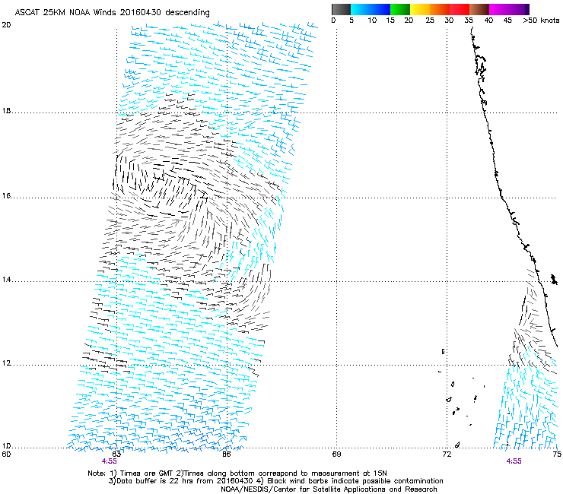Click legend tick label '10'
Screen dimensions: 563x494
pos(372,21)
